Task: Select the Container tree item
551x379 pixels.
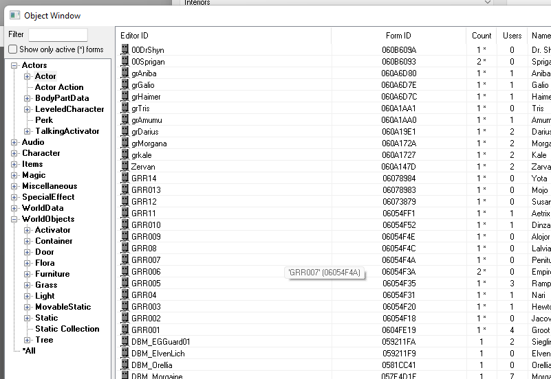Action: coord(54,241)
